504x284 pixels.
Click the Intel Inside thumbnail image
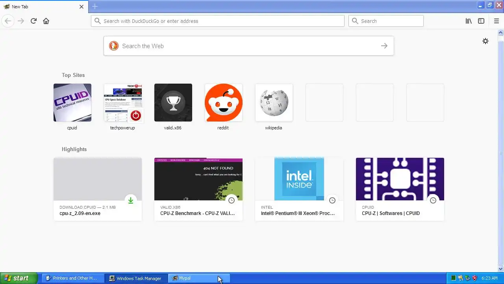(299, 179)
